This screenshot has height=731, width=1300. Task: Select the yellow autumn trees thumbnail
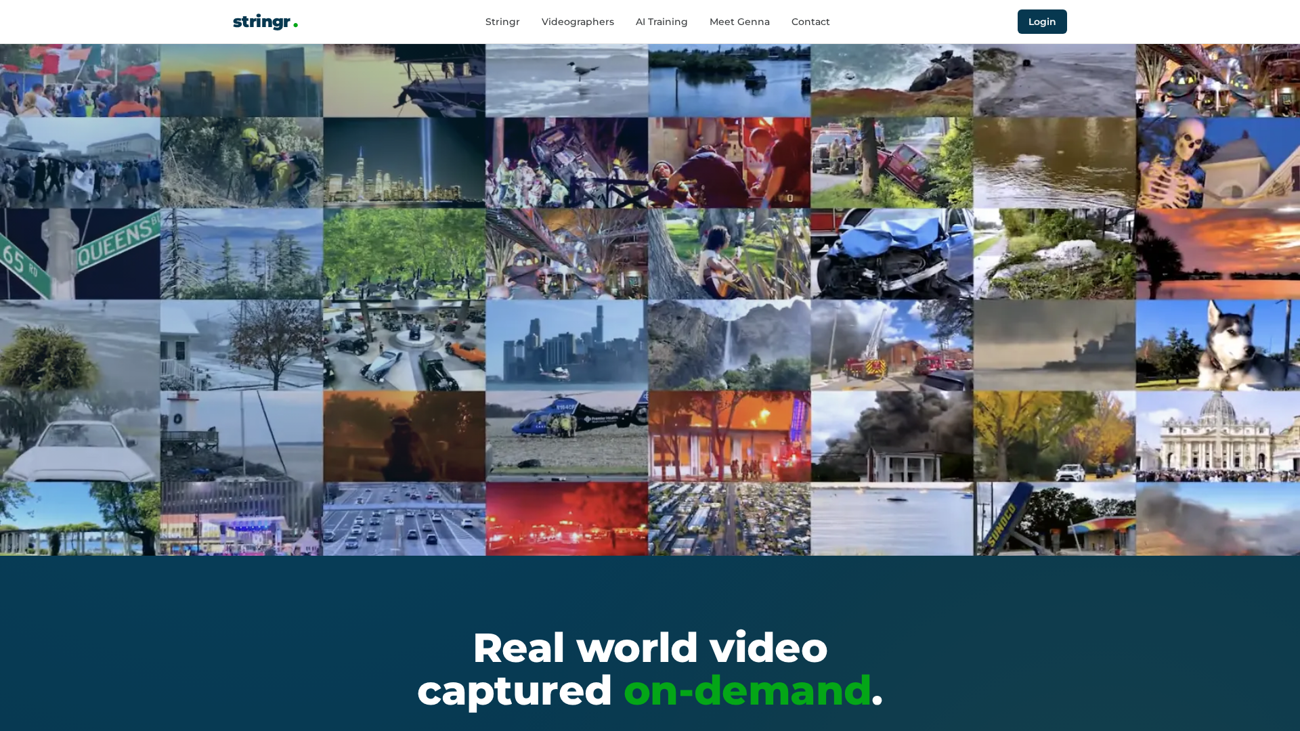(1054, 437)
